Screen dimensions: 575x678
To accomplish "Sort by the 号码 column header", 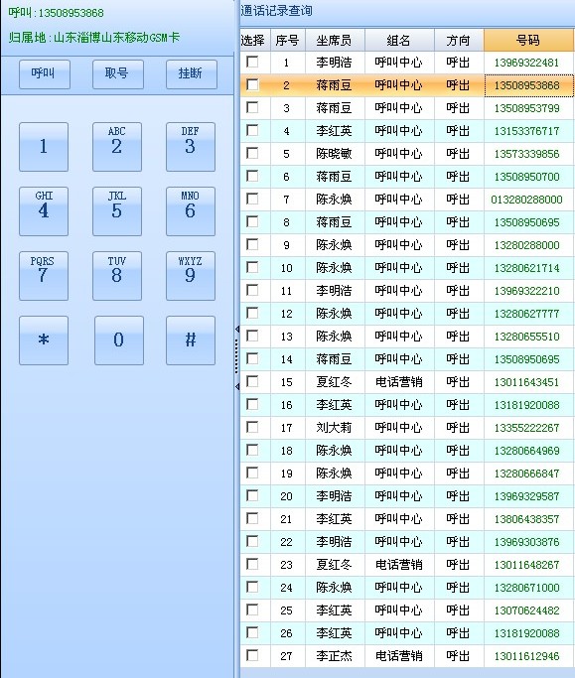I will click(528, 41).
